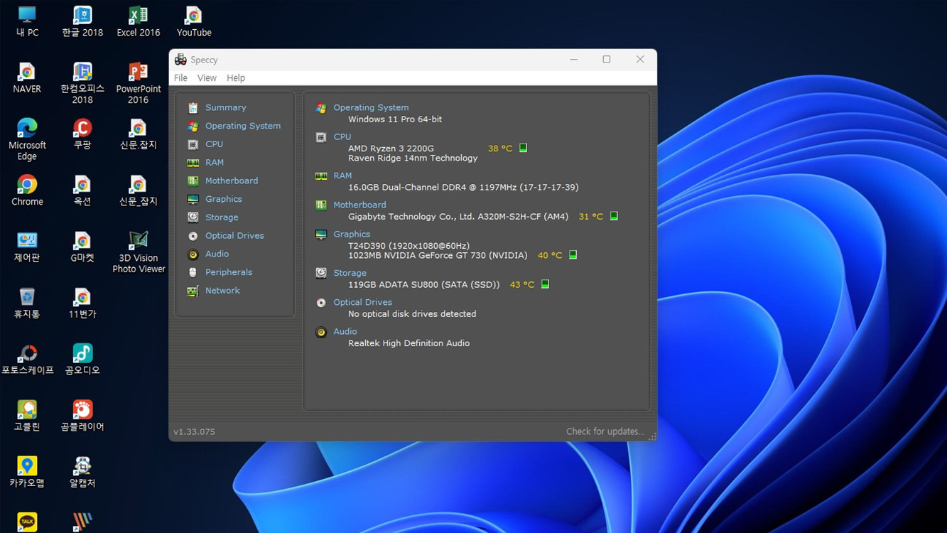Open the Help menu in Speccy
Image resolution: width=947 pixels, height=533 pixels.
click(x=236, y=78)
